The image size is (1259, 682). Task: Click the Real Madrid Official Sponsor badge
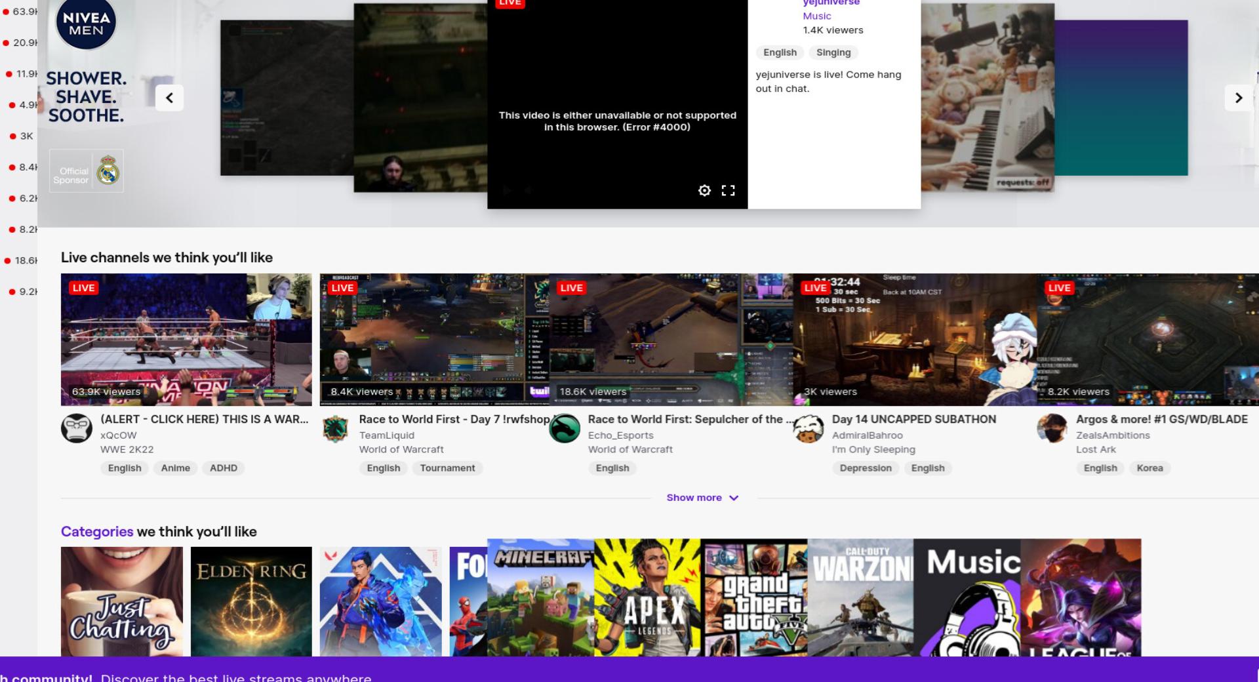click(x=87, y=171)
